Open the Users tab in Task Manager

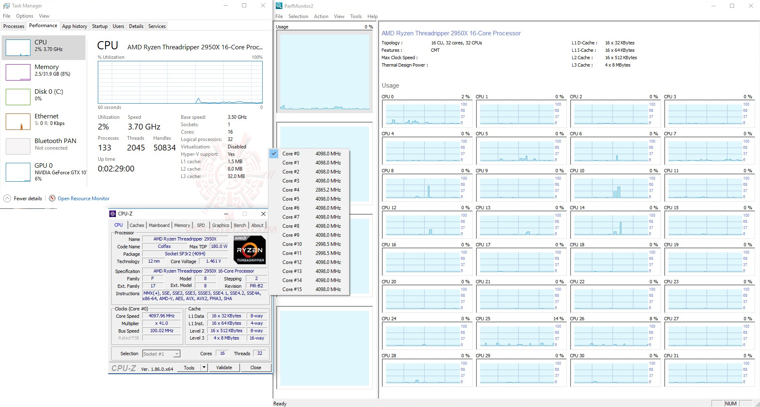pyautogui.click(x=118, y=26)
